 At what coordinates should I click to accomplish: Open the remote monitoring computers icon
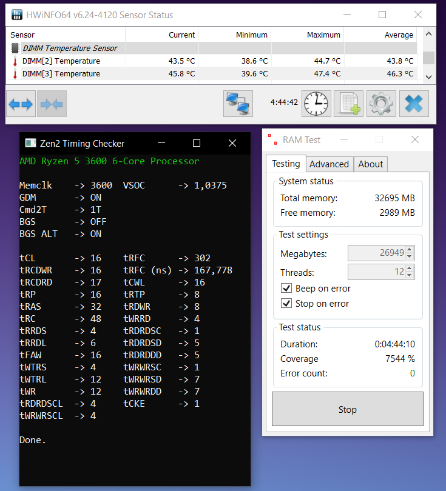[x=238, y=104]
